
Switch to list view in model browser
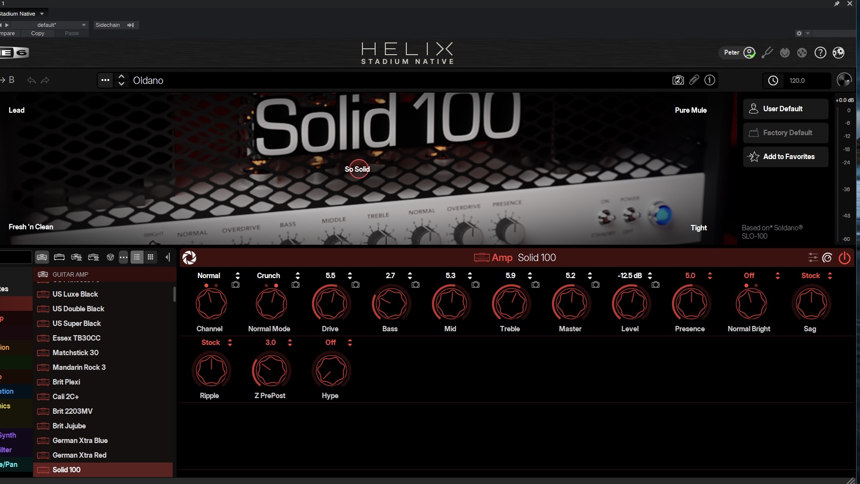(137, 257)
